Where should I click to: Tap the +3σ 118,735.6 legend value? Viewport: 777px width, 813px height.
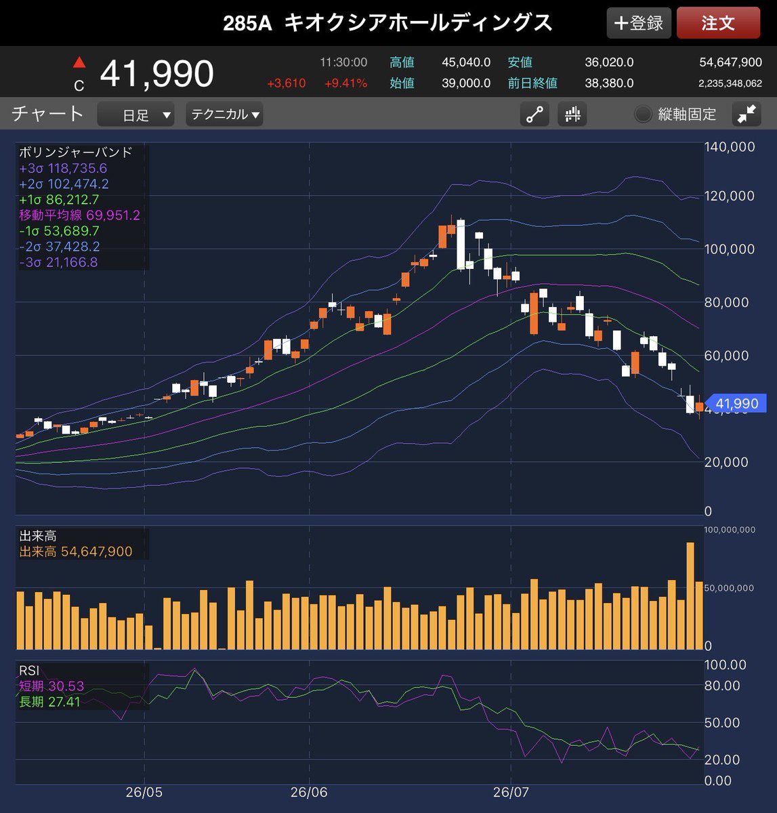click(x=63, y=168)
